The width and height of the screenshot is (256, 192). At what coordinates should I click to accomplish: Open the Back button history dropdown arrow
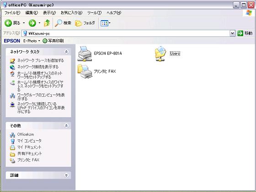(24, 23)
